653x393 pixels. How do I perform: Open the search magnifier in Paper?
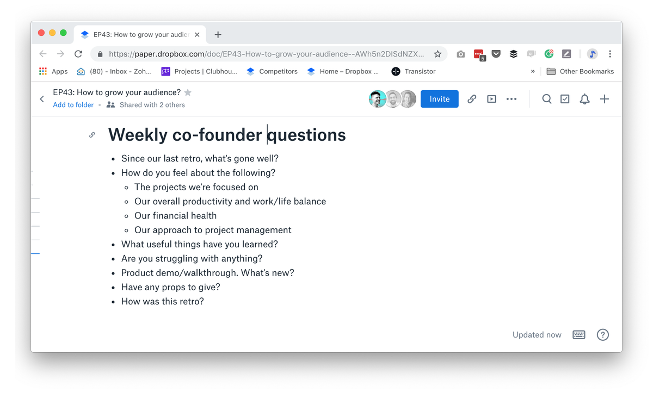pos(546,99)
